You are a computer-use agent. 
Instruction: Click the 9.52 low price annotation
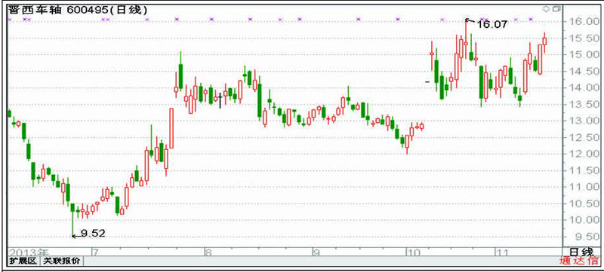pos(92,234)
